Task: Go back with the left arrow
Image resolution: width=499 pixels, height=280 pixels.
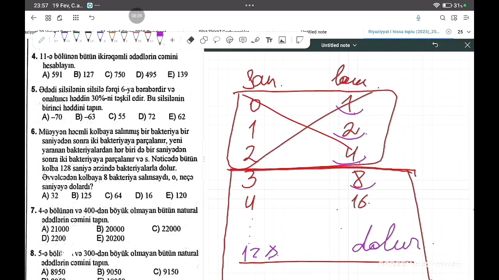Action: [x=34, y=18]
